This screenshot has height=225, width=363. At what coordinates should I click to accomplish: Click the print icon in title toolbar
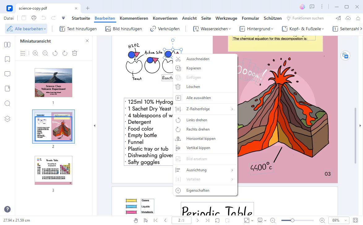pyautogui.click(x=34, y=18)
